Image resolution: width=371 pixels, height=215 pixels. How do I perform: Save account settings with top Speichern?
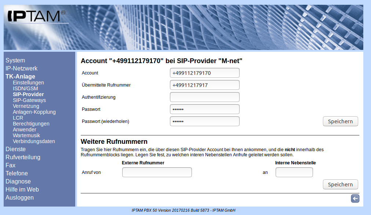point(340,121)
